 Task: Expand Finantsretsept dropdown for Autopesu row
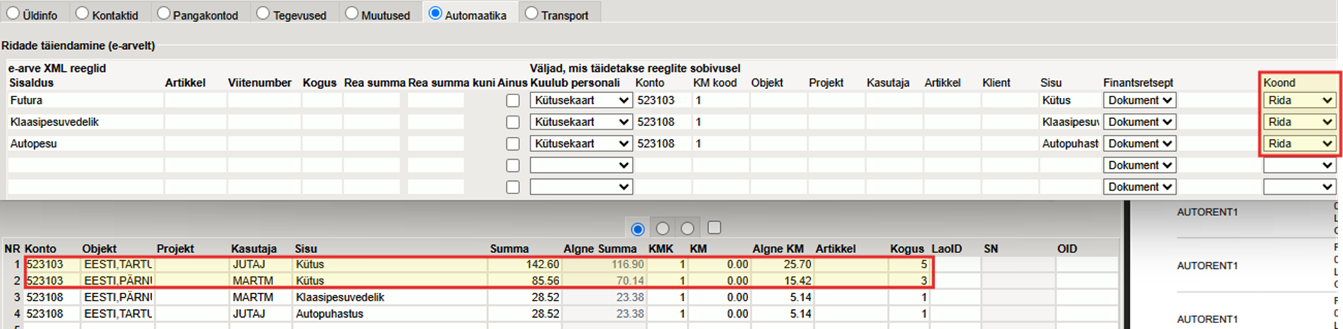[x=1139, y=143]
